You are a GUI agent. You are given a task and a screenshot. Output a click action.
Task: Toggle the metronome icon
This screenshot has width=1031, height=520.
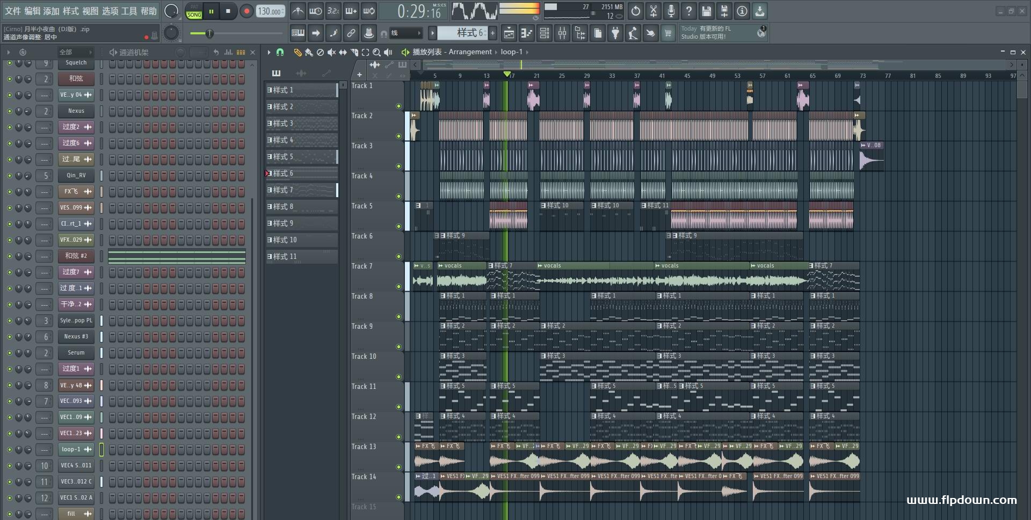point(298,11)
